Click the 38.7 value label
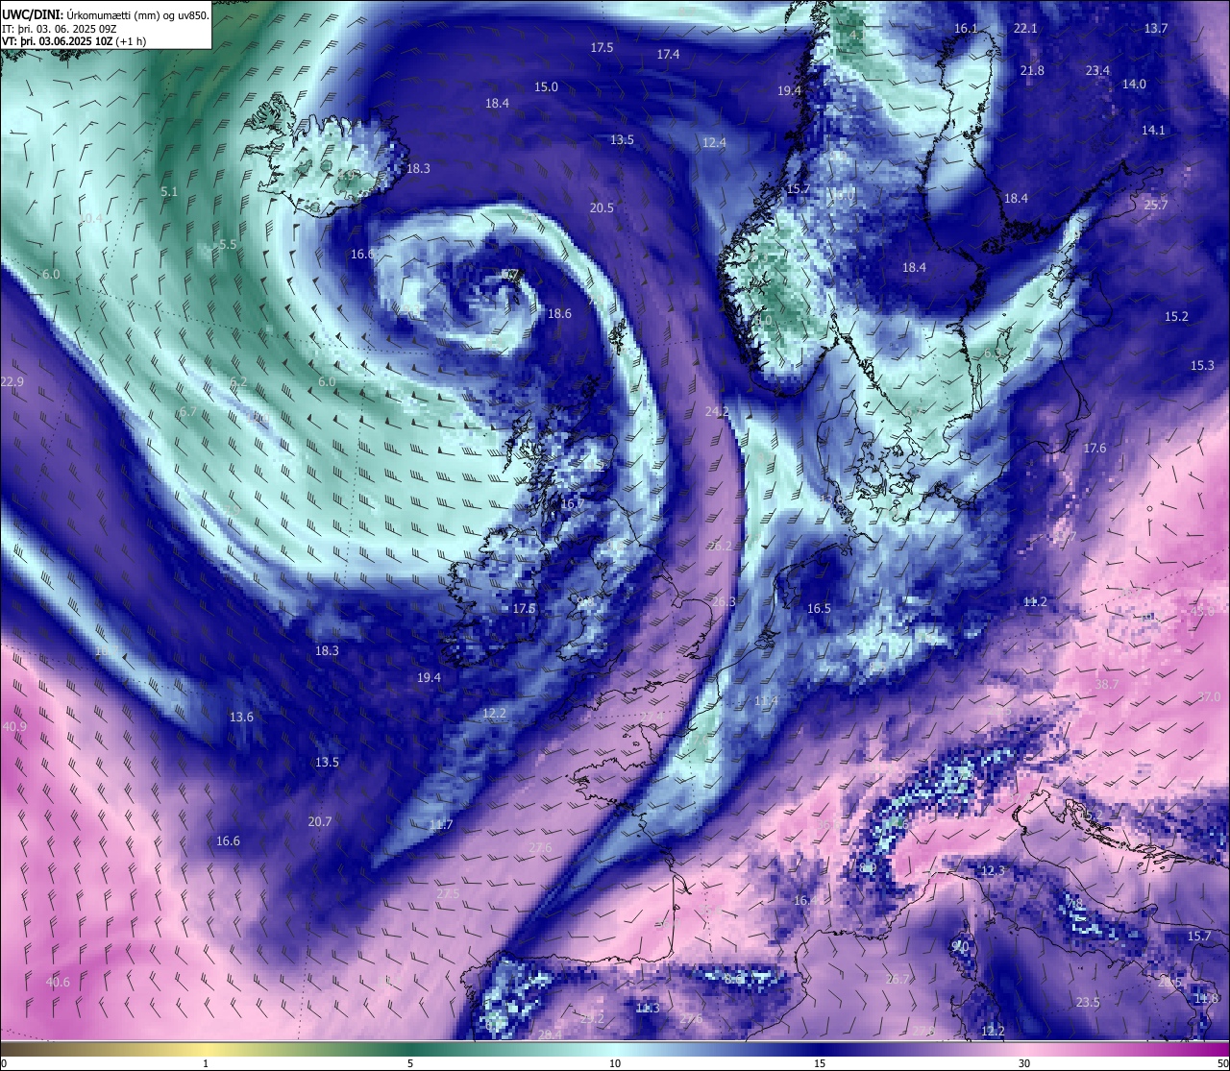 [1107, 684]
